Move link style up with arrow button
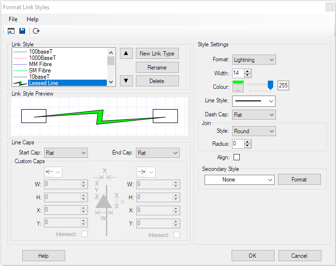This screenshot has height=266, width=336. point(125,54)
